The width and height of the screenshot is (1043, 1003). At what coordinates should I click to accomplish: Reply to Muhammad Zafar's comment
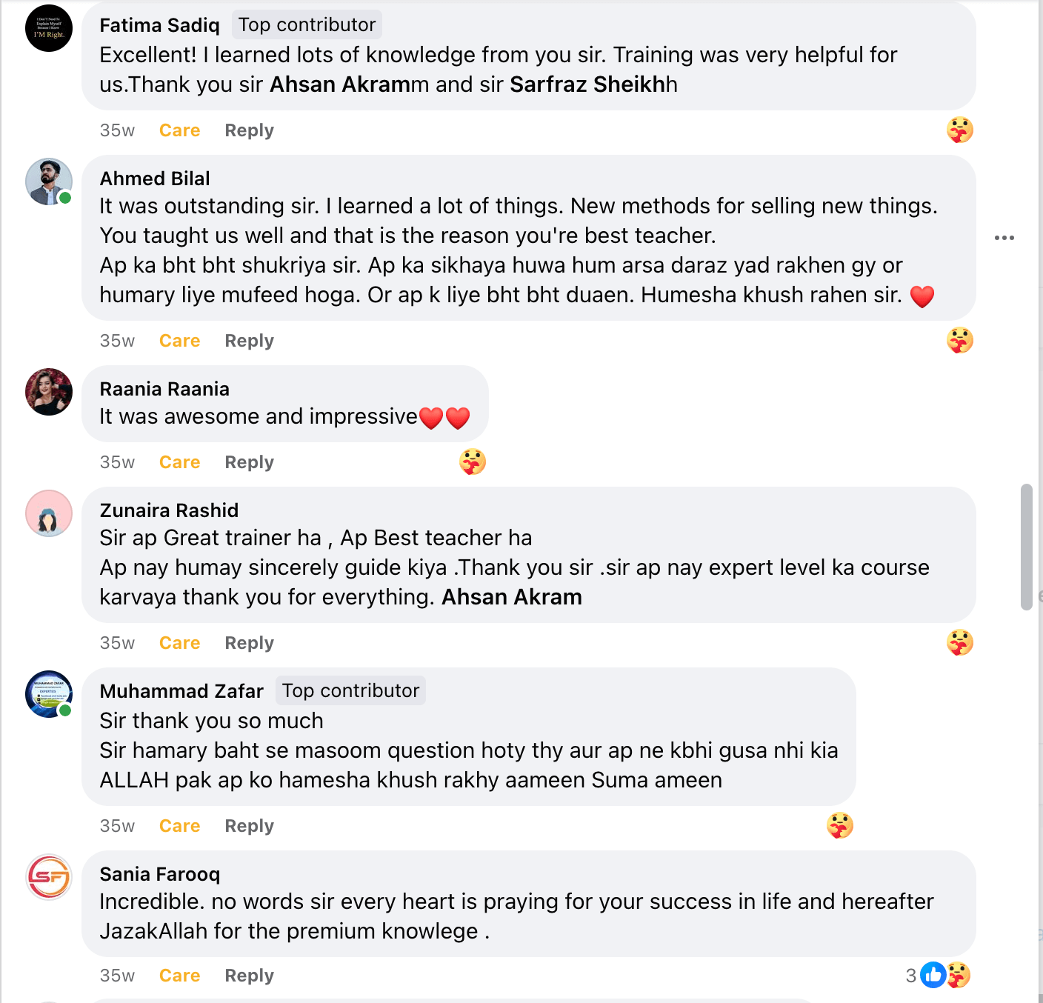tap(249, 826)
